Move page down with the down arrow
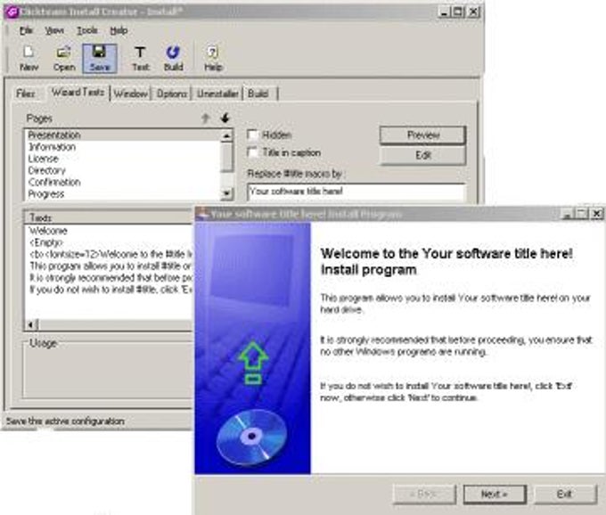Viewport: 606px width, 515px height. [x=225, y=118]
